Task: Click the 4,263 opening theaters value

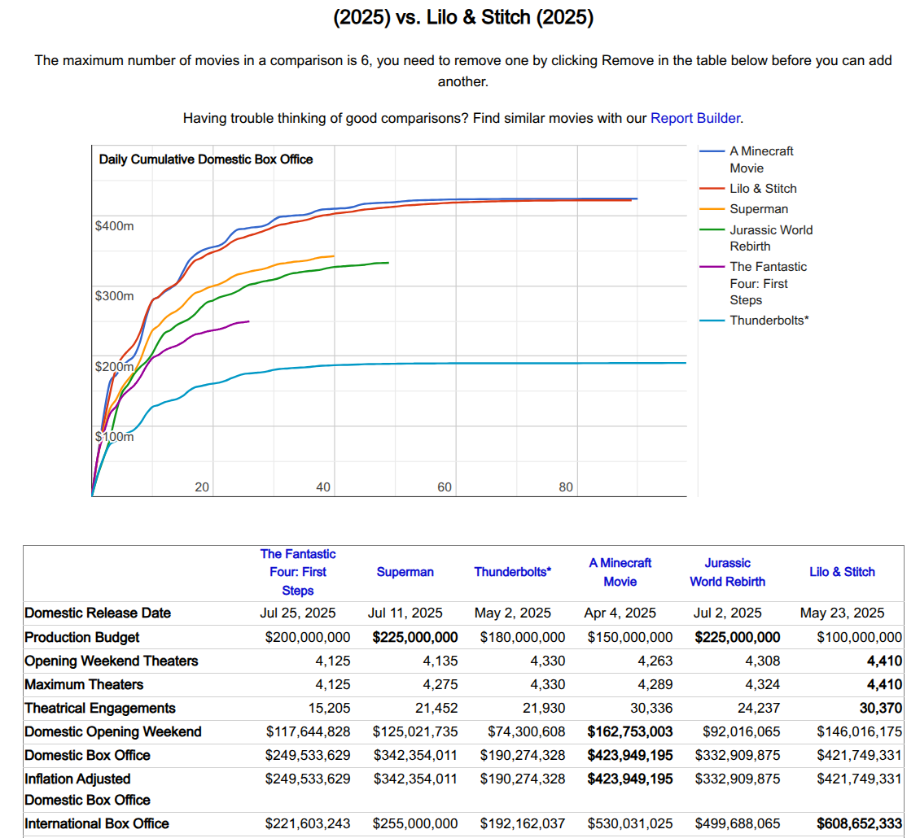Action: (x=655, y=661)
